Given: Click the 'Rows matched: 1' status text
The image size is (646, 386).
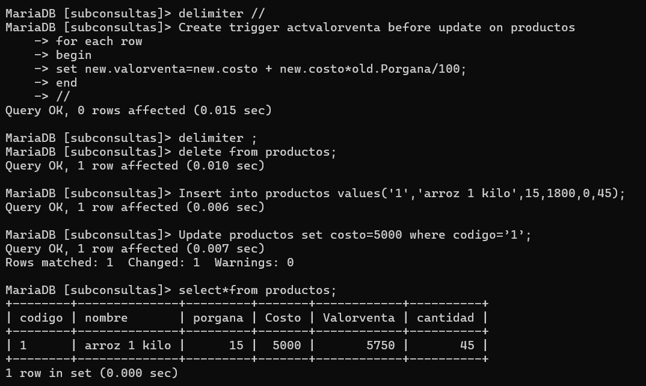Looking at the screenshot, I should (x=59, y=263).
